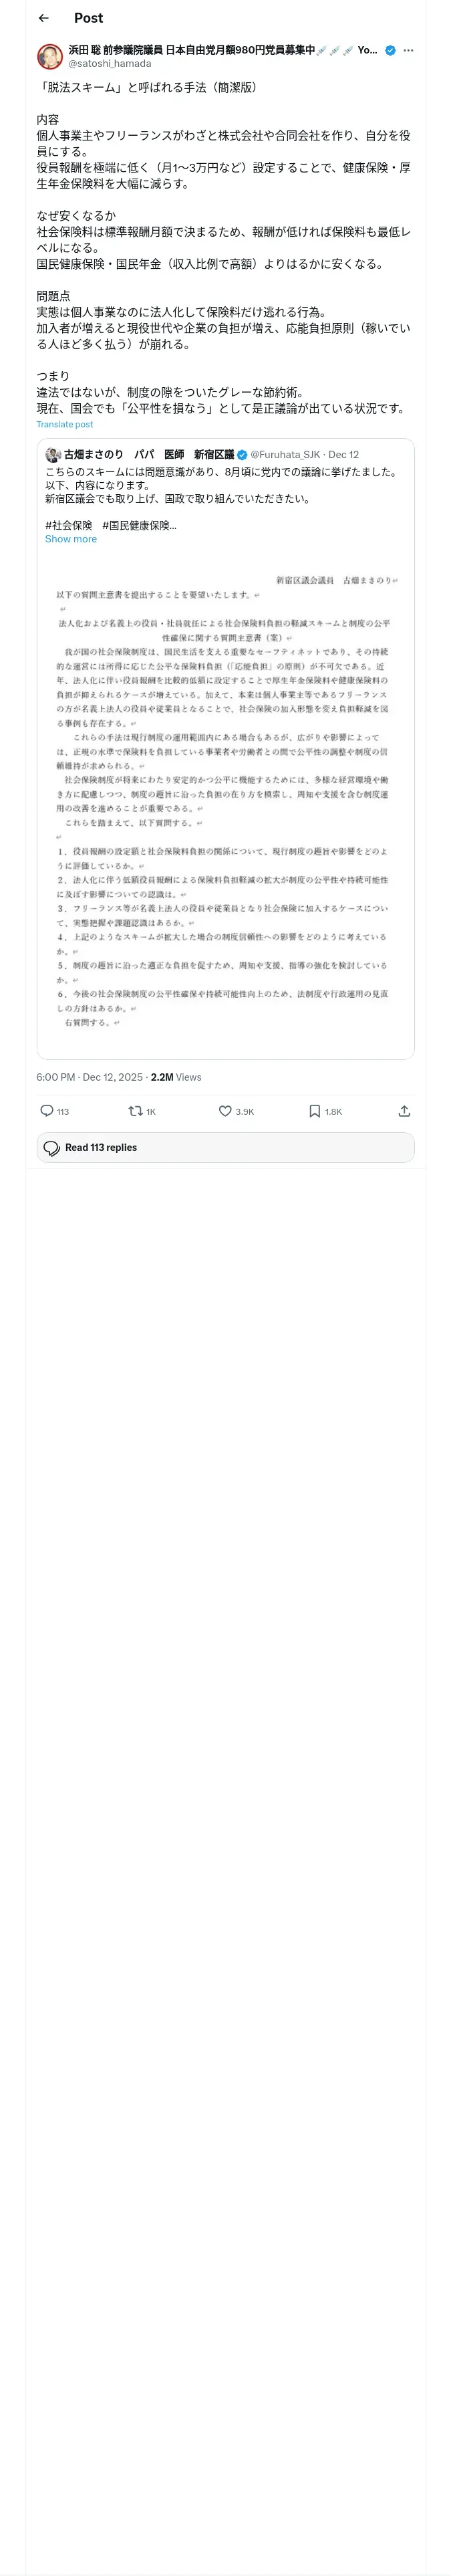Expand quoted post with Show more
This screenshot has width=451, height=2576.
(71, 539)
